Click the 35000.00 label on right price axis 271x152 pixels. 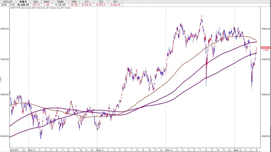265,59
